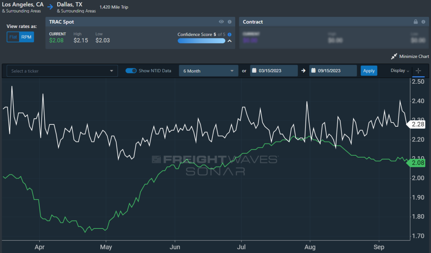Click the Confidence Score progress bar

point(201,41)
